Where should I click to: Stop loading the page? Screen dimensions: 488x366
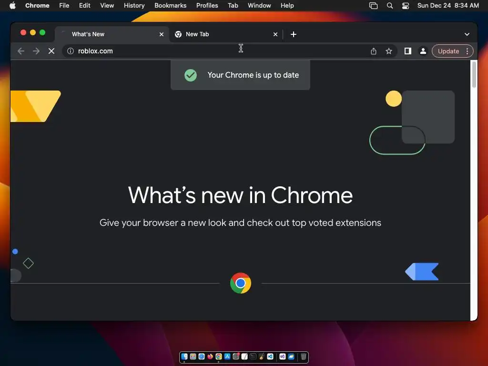51,51
